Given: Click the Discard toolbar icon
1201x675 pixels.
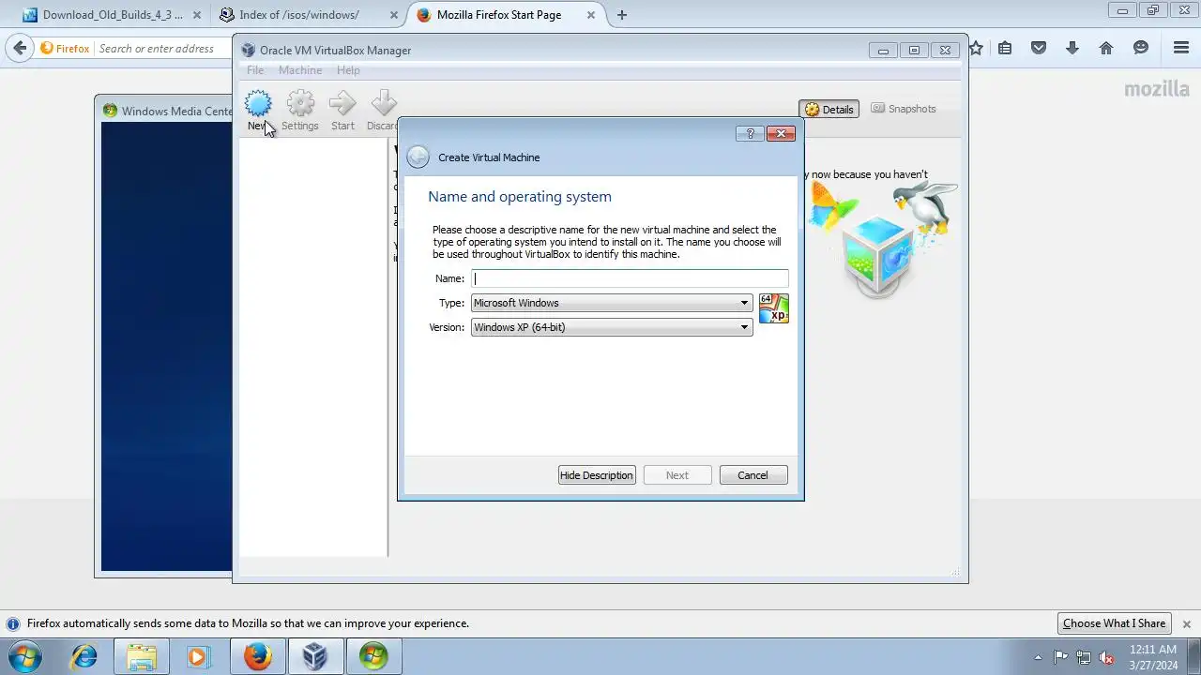Looking at the screenshot, I should [384, 104].
